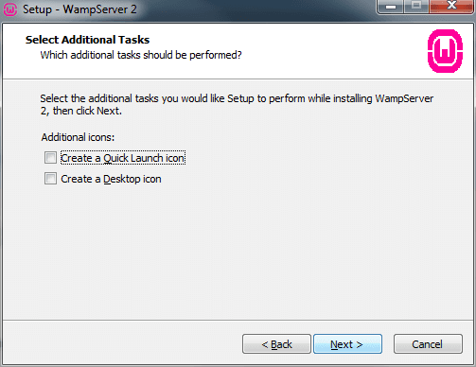Minimize the Setup window
Viewport: 476px width, 367px height.
tap(391, 7)
